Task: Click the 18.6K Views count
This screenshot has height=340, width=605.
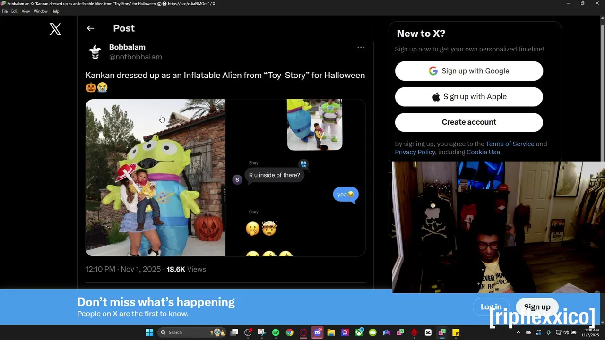Action: point(186,269)
